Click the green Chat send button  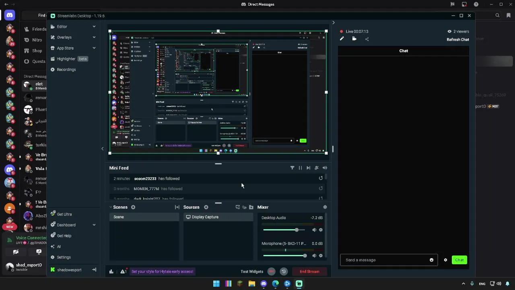pos(459,260)
